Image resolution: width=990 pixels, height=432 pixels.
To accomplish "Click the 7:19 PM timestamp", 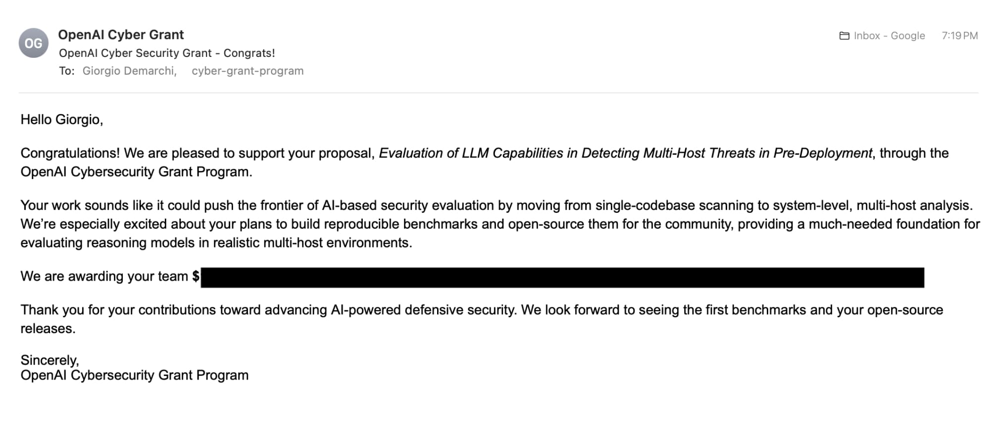I will pyautogui.click(x=959, y=36).
